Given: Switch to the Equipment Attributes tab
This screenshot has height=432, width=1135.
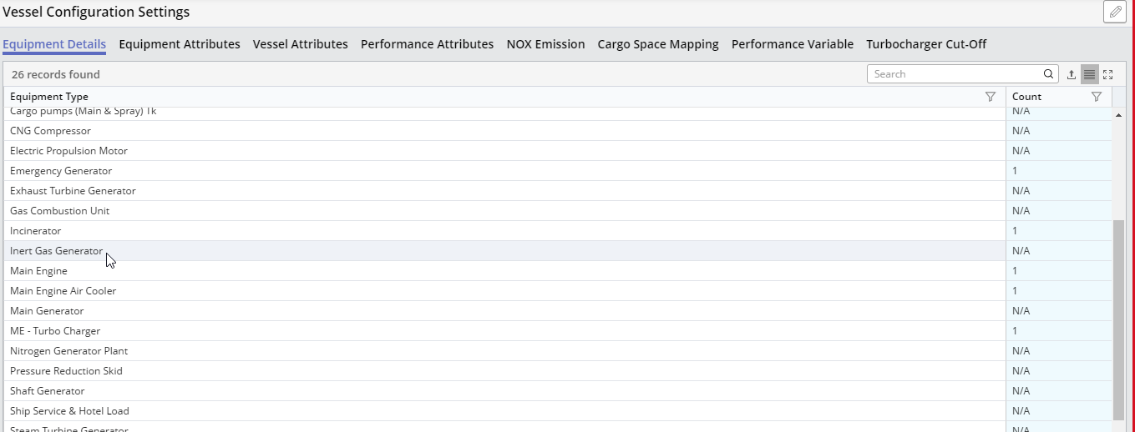Looking at the screenshot, I should pos(180,44).
